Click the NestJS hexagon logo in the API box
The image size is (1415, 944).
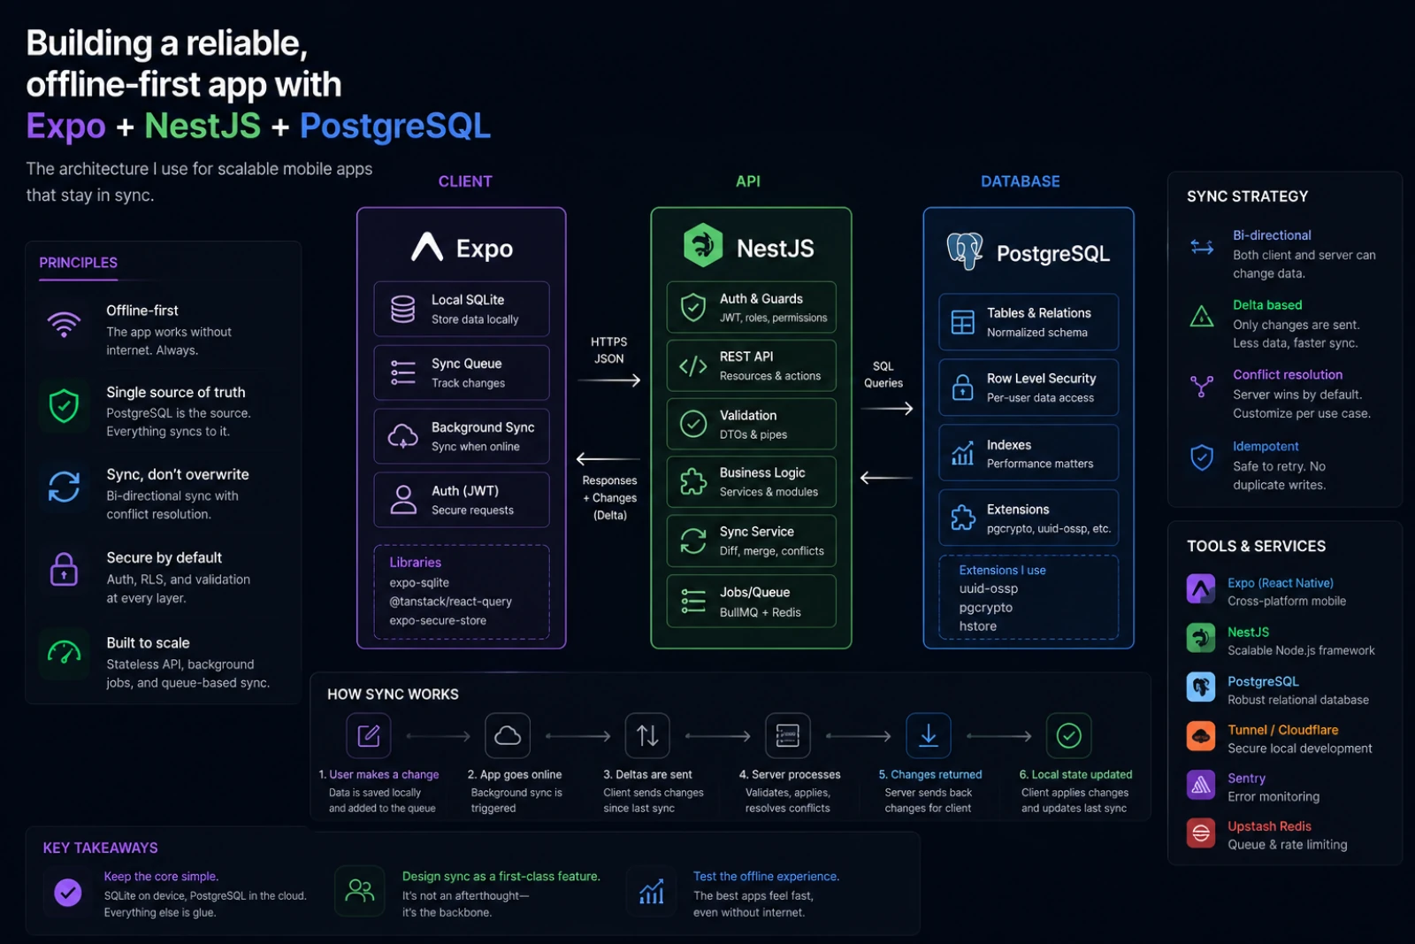point(704,245)
